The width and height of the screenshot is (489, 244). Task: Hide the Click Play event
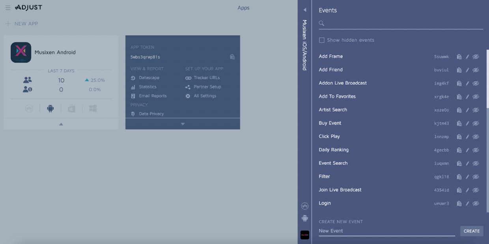pos(476,137)
